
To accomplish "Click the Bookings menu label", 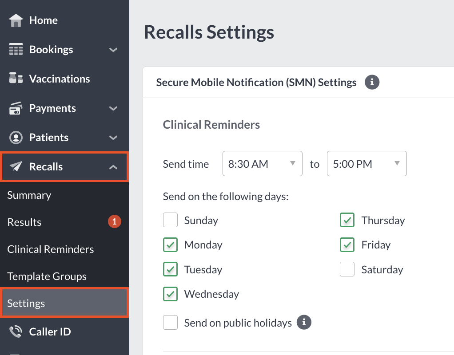I will pos(51,50).
